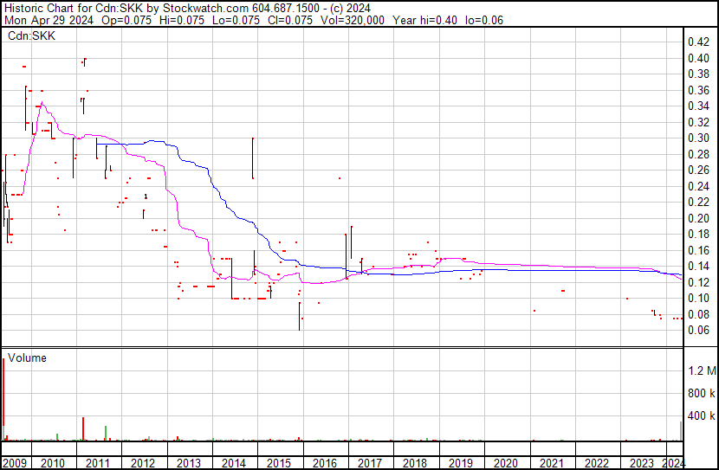
Task: Click the 2009 year label on time axis
Action: click(x=15, y=462)
